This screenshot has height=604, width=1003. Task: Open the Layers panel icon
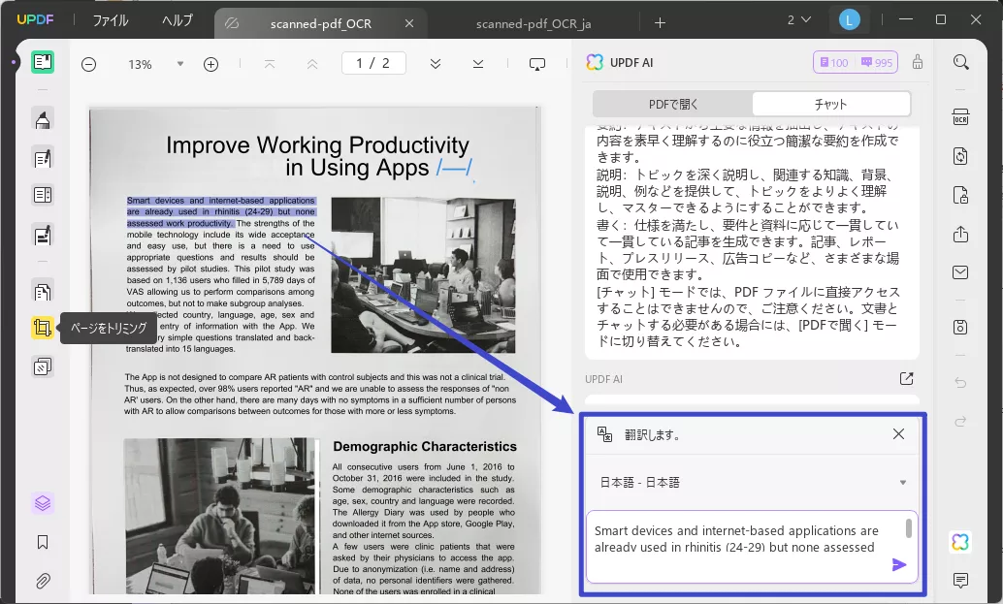[x=43, y=503]
